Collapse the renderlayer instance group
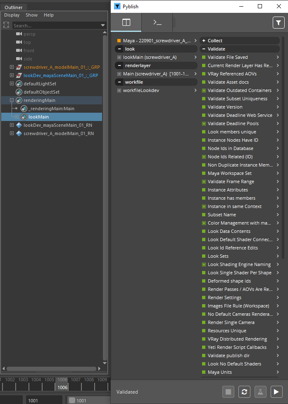The height and width of the screenshot is (404, 288). [119, 66]
